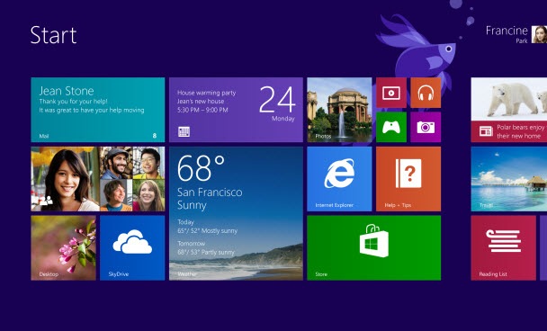Open the Travel tile with beach photo
Viewport: 547px width, 331px height.
click(509, 179)
